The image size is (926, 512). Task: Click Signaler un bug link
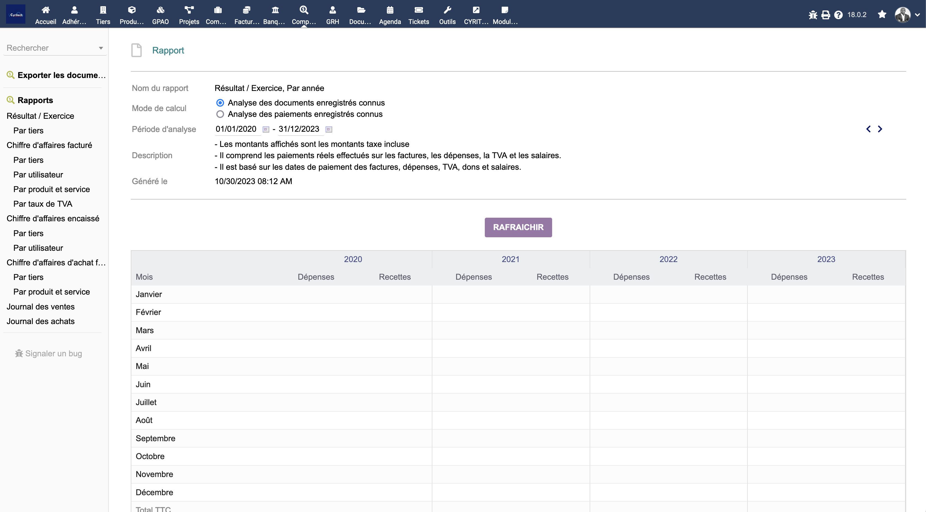49,354
